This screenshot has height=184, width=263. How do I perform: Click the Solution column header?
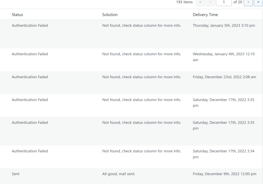[110, 15]
